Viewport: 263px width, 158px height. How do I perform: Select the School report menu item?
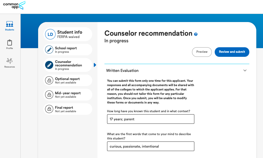click(68, 50)
